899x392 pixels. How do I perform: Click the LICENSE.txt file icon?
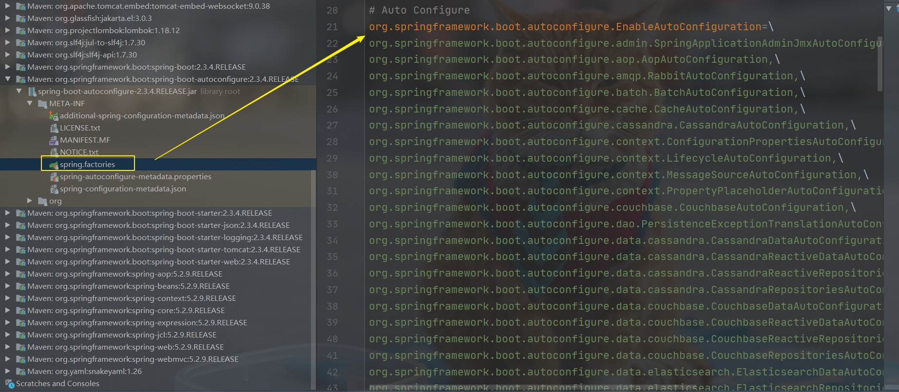click(x=54, y=128)
